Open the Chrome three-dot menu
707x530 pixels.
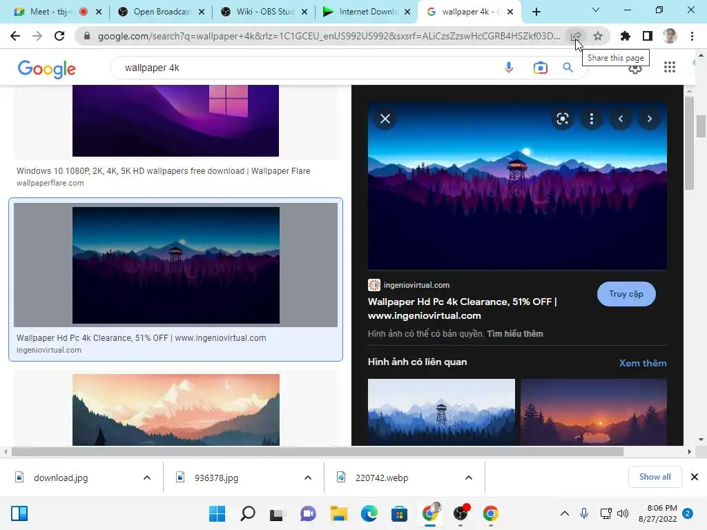click(692, 36)
